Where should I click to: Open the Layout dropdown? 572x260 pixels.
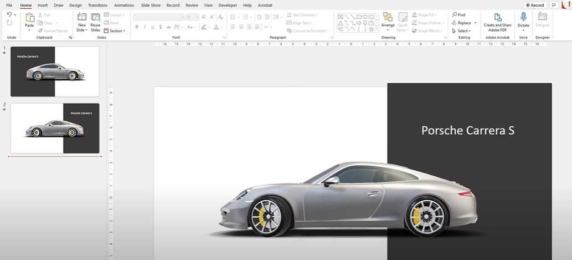tap(114, 15)
